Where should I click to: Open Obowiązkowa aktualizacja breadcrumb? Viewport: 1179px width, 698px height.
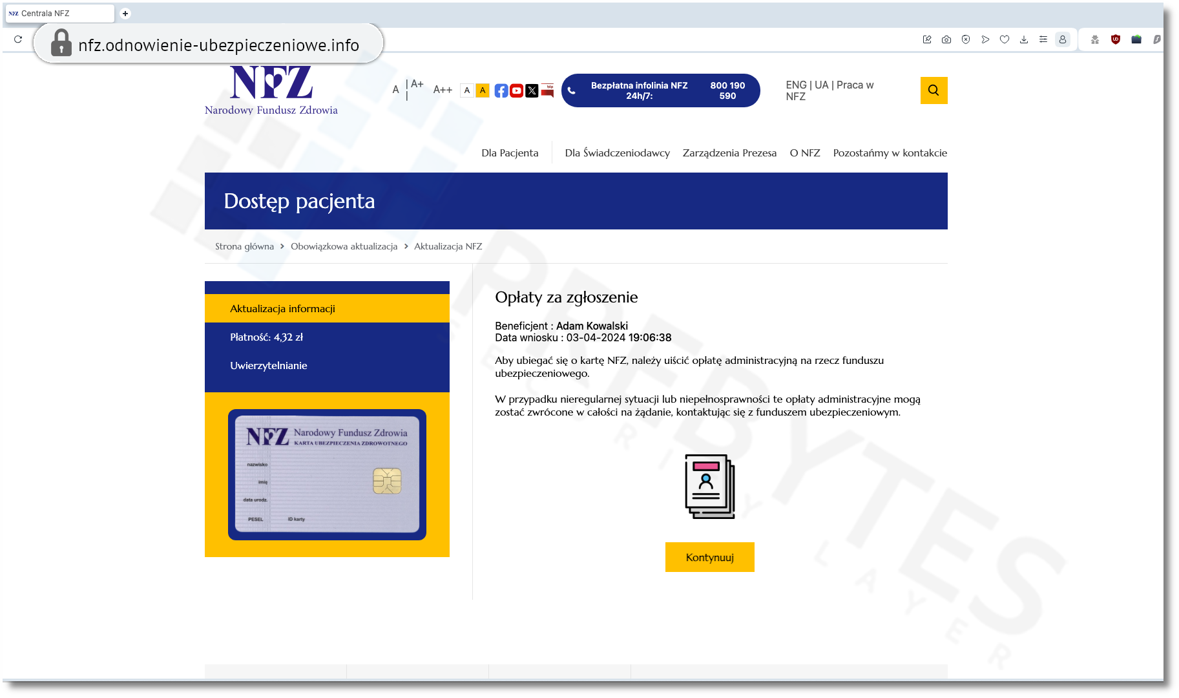click(344, 246)
